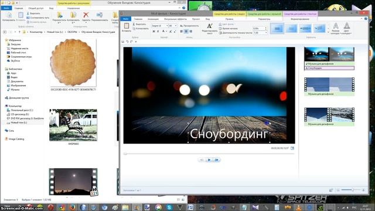Image resolution: width=375 pixels, height=211 pixels.
Task: Open Skype from taskbar
Action: point(169,207)
